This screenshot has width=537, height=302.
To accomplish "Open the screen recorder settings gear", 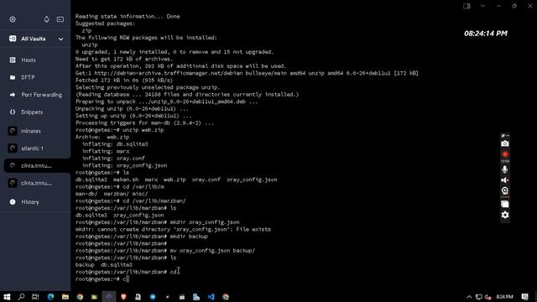I will [505, 215].
